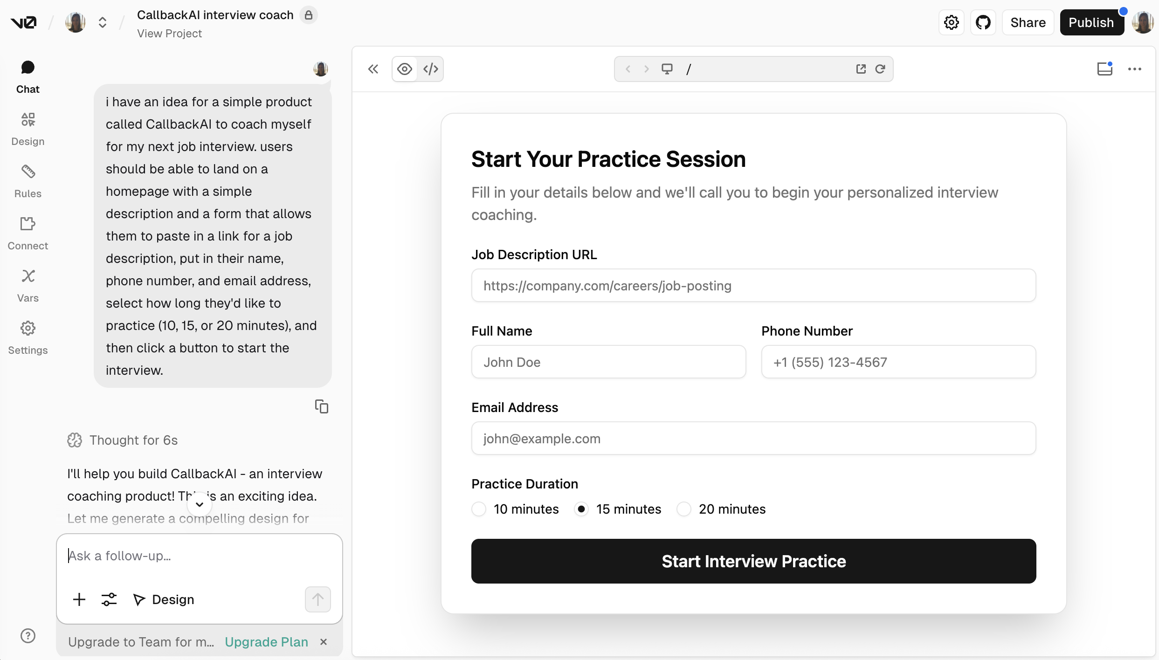Open the project switcher dropdown
This screenshot has width=1159, height=660.
tap(102, 22)
